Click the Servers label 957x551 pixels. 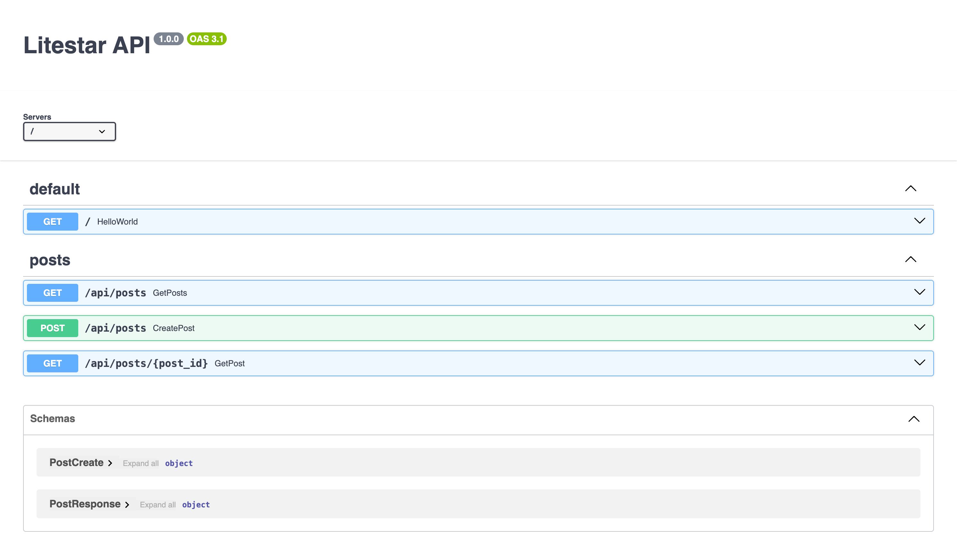pyautogui.click(x=37, y=117)
